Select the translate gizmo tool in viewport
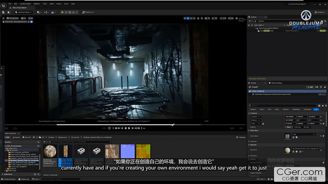 click(188, 18)
